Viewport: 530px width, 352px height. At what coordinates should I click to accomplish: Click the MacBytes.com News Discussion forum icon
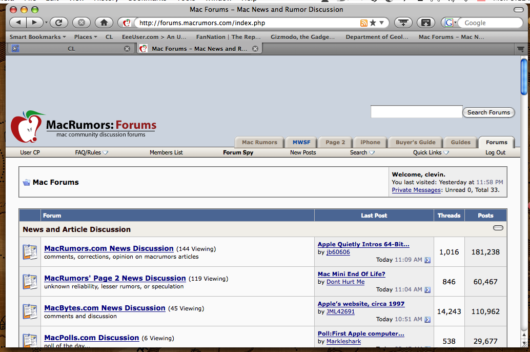[x=30, y=311]
